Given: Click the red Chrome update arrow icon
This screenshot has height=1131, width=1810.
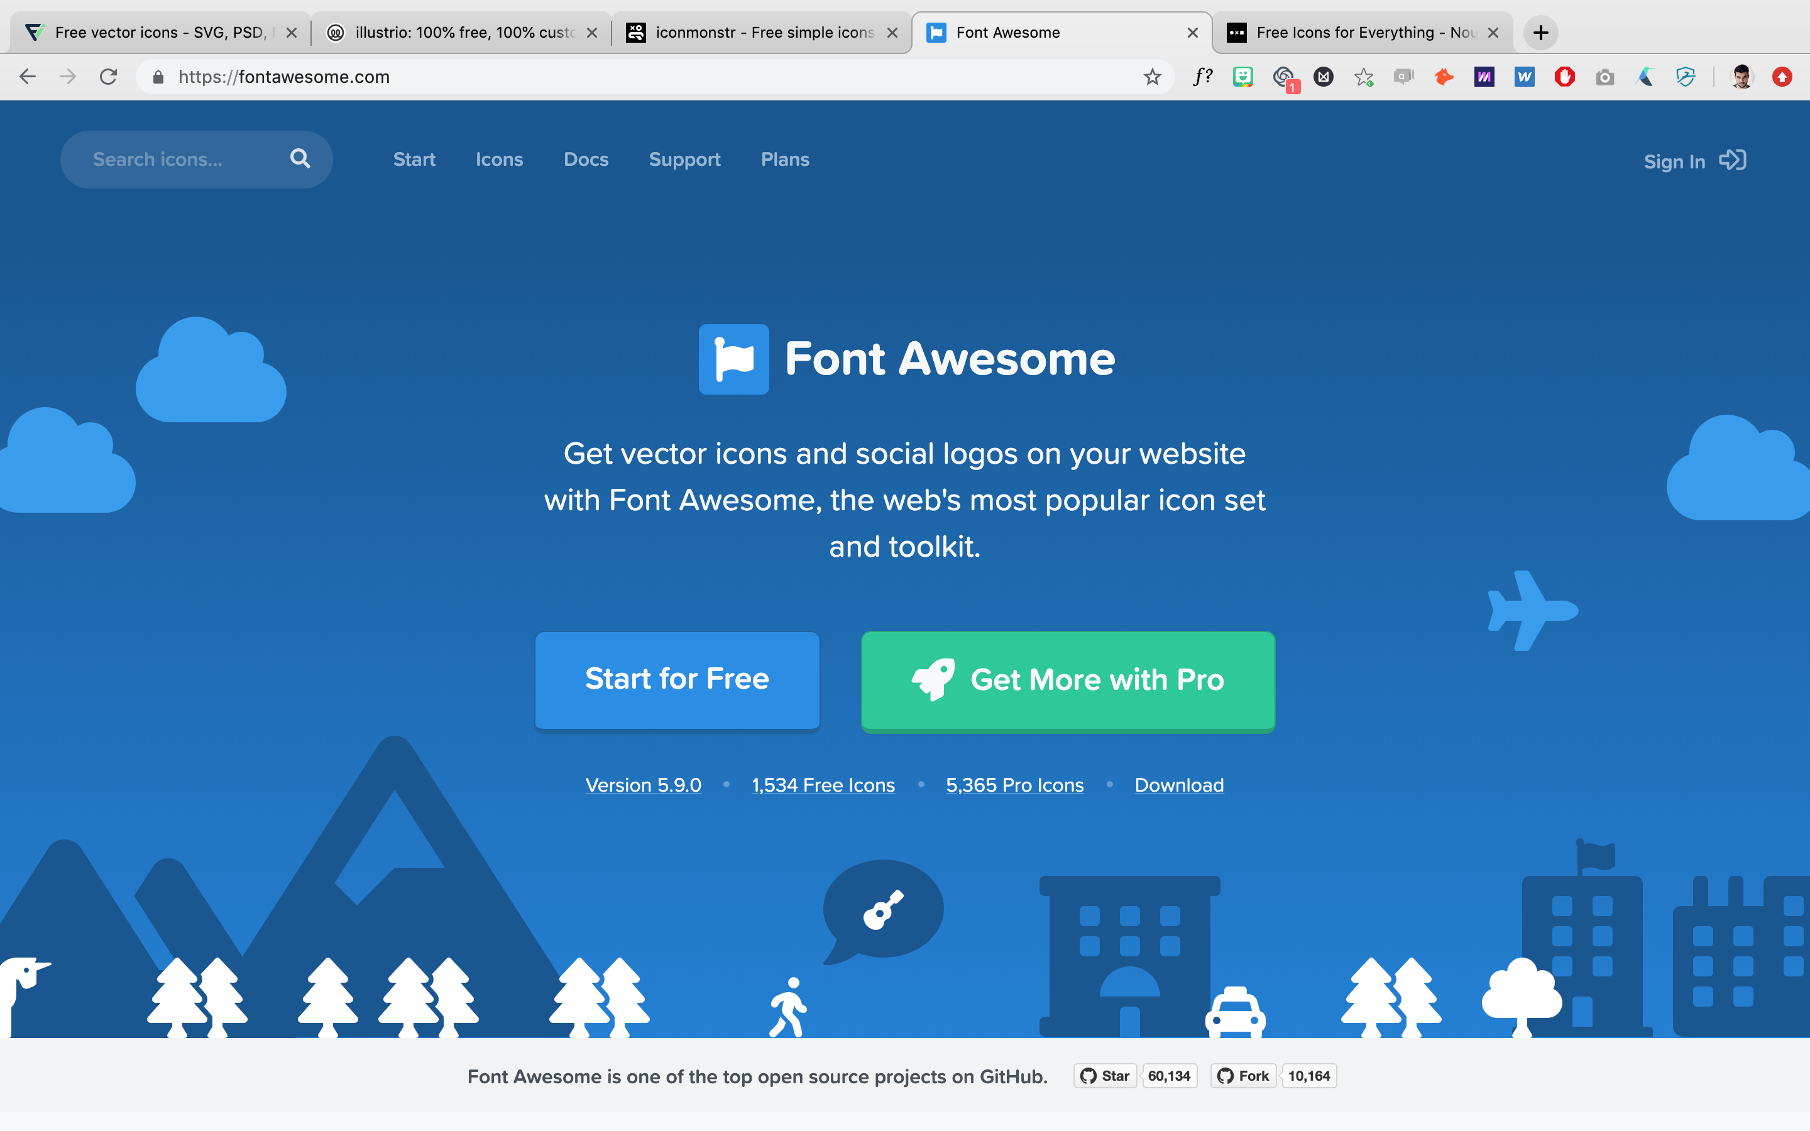Looking at the screenshot, I should (1782, 77).
